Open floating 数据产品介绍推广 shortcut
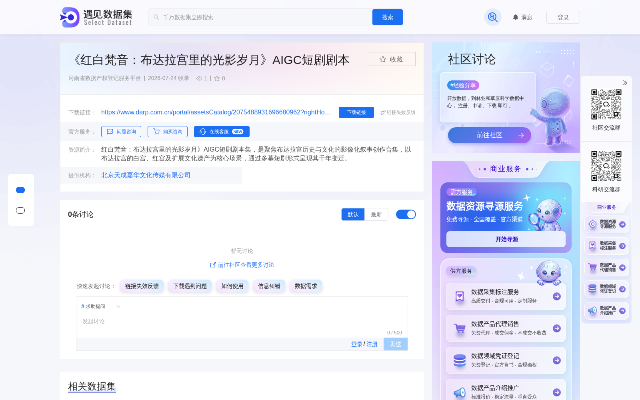The width and height of the screenshot is (640, 400). click(607, 311)
